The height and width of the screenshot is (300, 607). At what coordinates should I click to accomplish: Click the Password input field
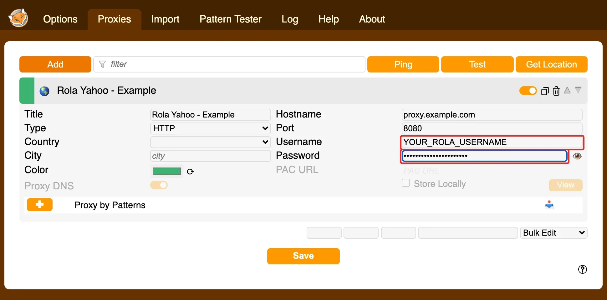(x=485, y=156)
